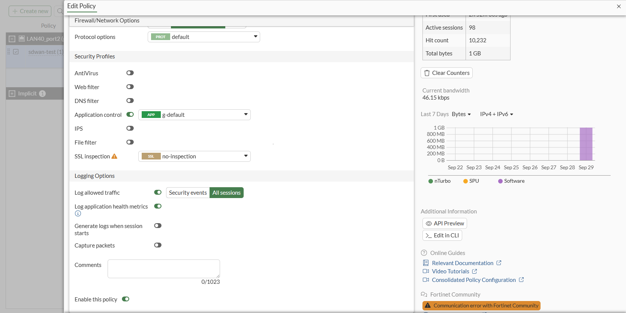Select All sessions logging option
626x313 pixels.
pyautogui.click(x=226, y=193)
